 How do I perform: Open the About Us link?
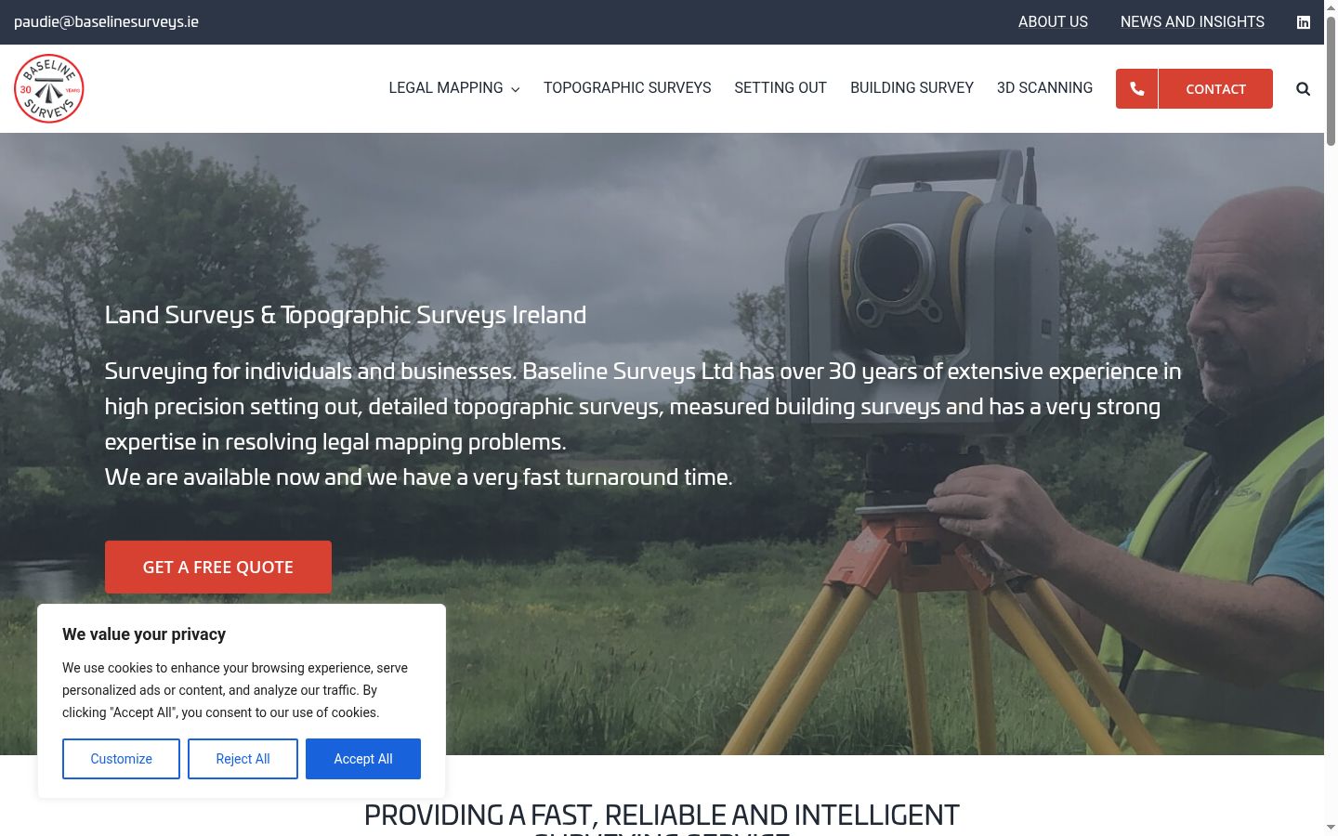pos(1053,22)
